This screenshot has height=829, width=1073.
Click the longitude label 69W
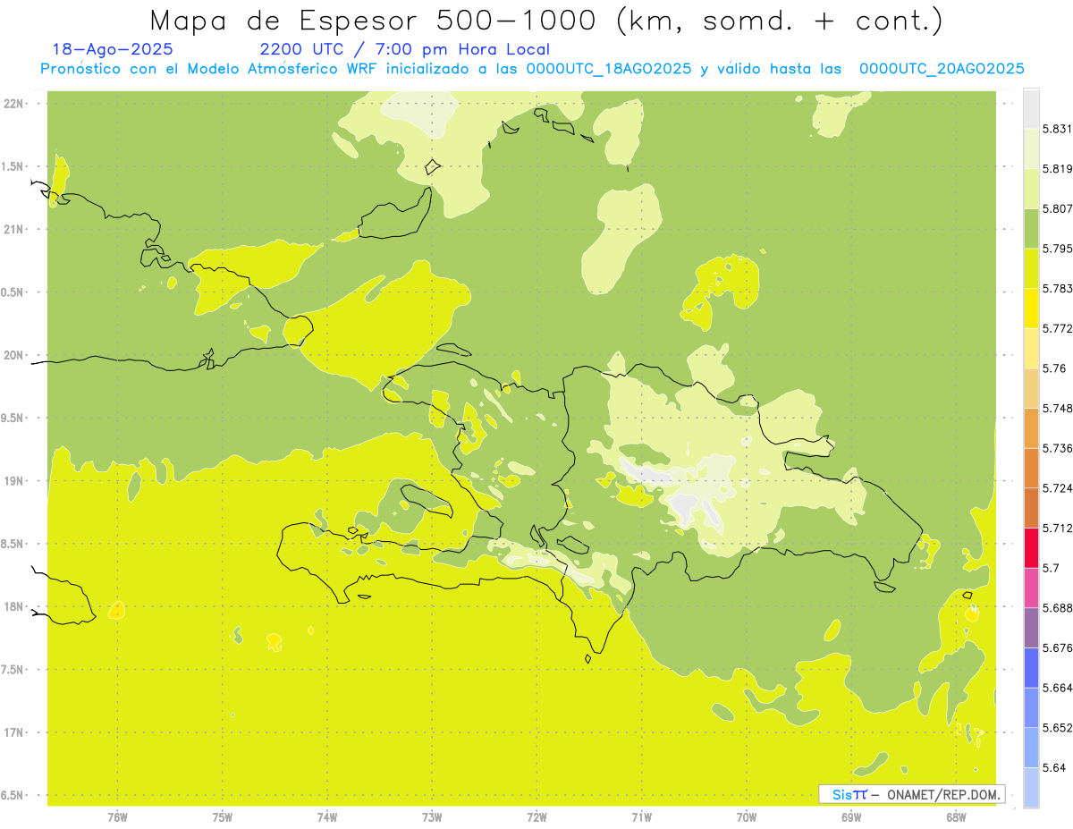tap(851, 816)
